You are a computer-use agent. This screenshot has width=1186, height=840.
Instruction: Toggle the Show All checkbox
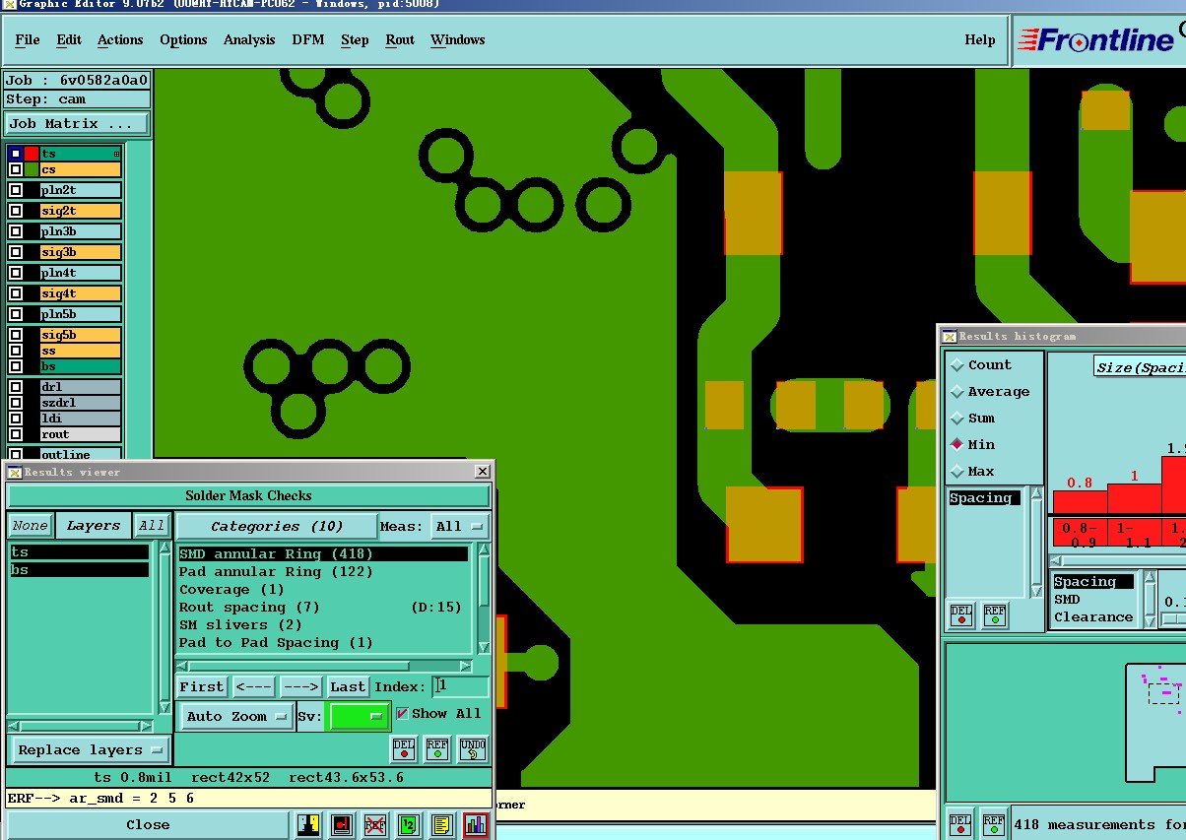coord(402,714)
